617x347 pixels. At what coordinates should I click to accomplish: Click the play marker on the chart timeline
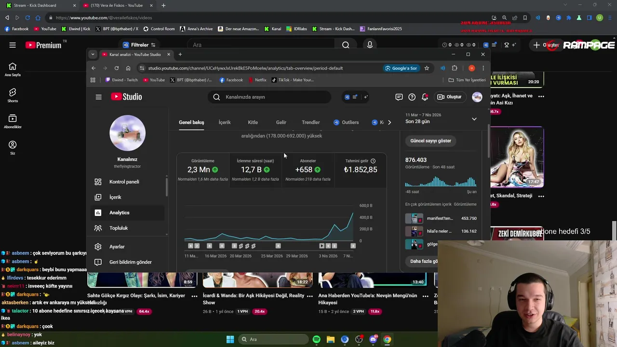[x=322, y=246]
